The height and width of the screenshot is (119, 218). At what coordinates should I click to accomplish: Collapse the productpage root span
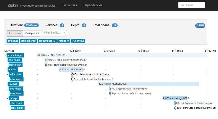(5, 55)
